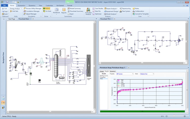Switch to the Start Page tab
Image resolution: width=190 pixels, height=119 pixels.
pyautogui.click(x=12, y=19)
